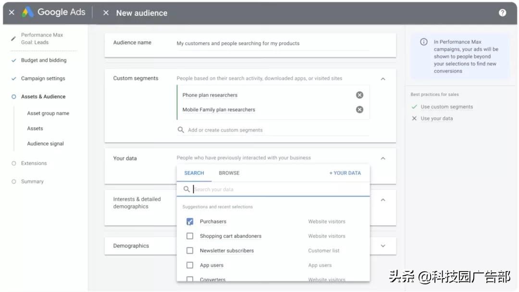Click the Audience name input field
This screenshot has height=292, width=519.
(273, 44)
